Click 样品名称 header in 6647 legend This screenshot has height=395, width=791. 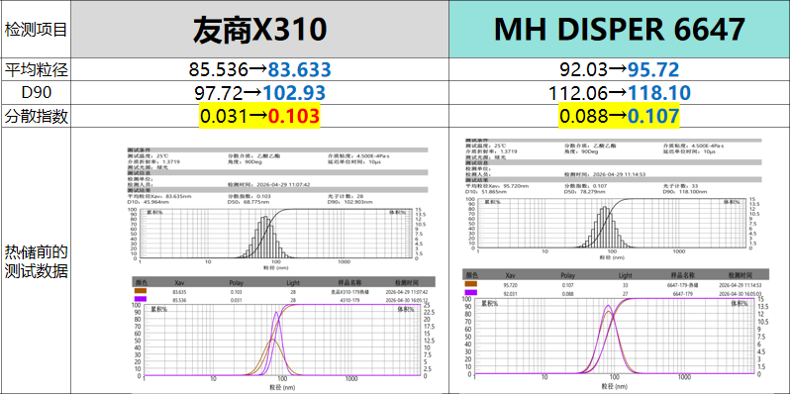[682, 275]
